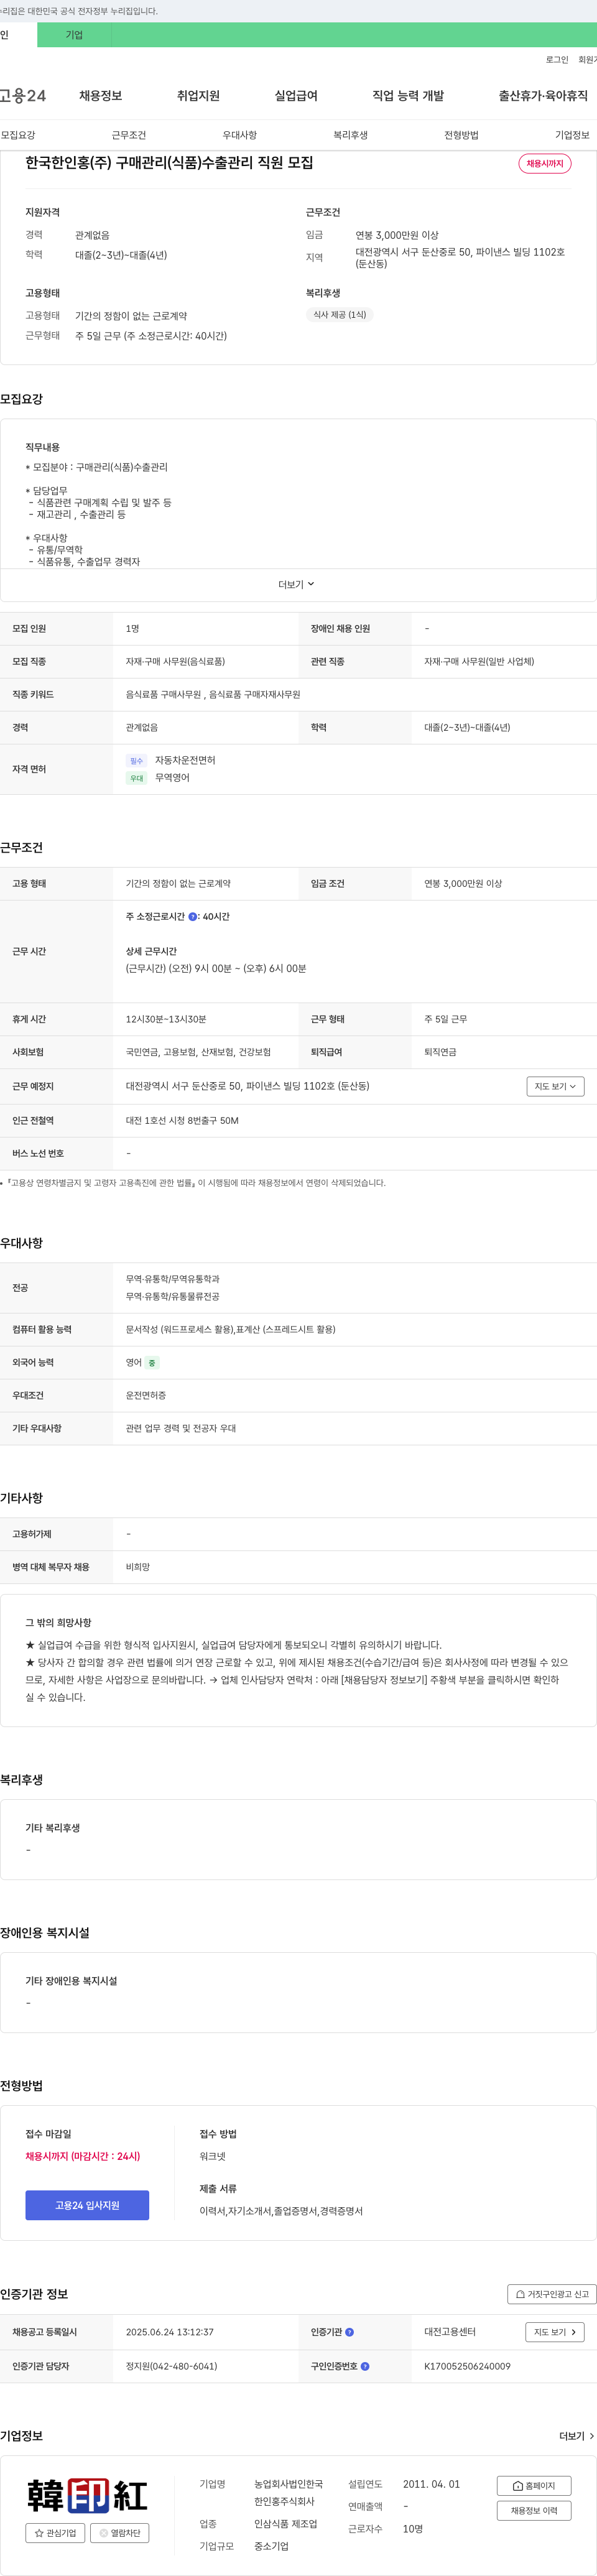Click the 채용시까지 status badge

tap(545, 164)
